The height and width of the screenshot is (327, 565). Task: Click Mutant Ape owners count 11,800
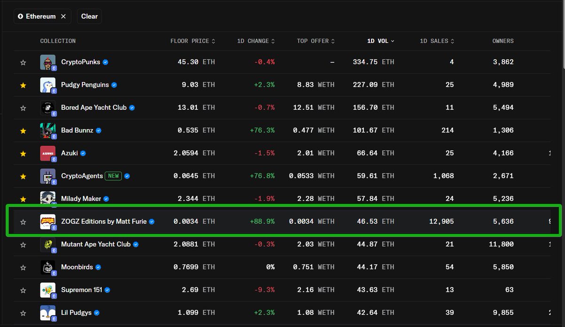coord(501,244)
